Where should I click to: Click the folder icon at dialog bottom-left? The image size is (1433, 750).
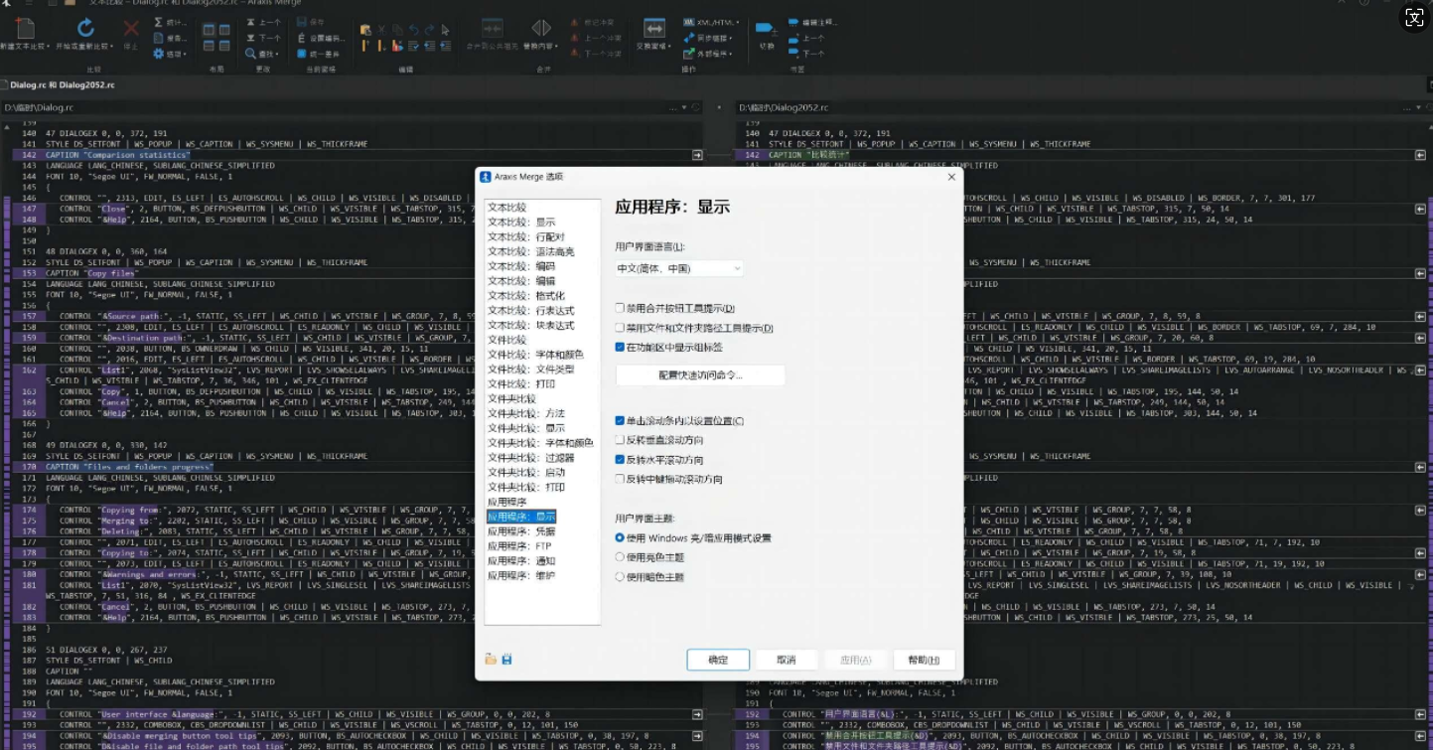[491, 660]
